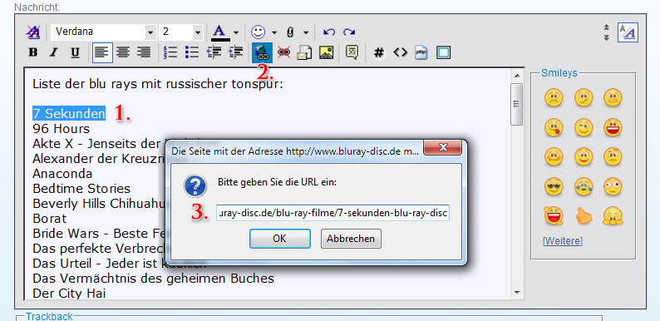
Task: Click the editor scrollbar down arrow
Action: [516, 292]
